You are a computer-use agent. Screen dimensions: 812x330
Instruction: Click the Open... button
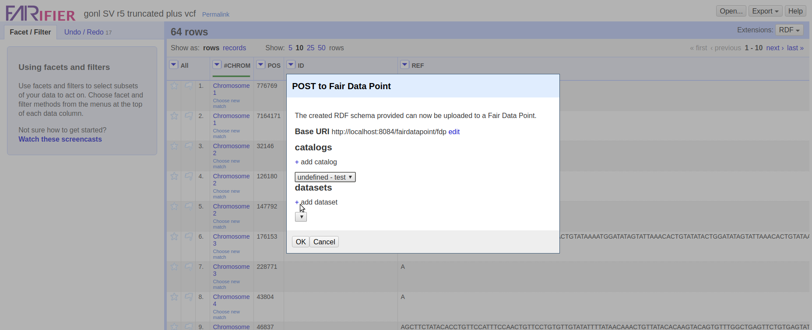pos(731,11)
